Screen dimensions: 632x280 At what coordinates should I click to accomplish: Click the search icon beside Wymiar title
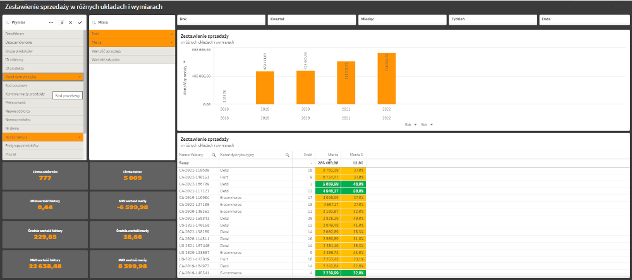(x=8, y=23)
